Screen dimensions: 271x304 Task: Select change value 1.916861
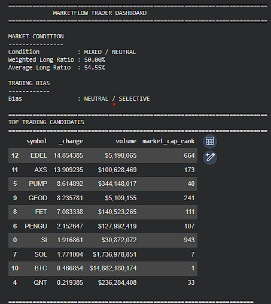pyautogui.click(x=70, y=240)
